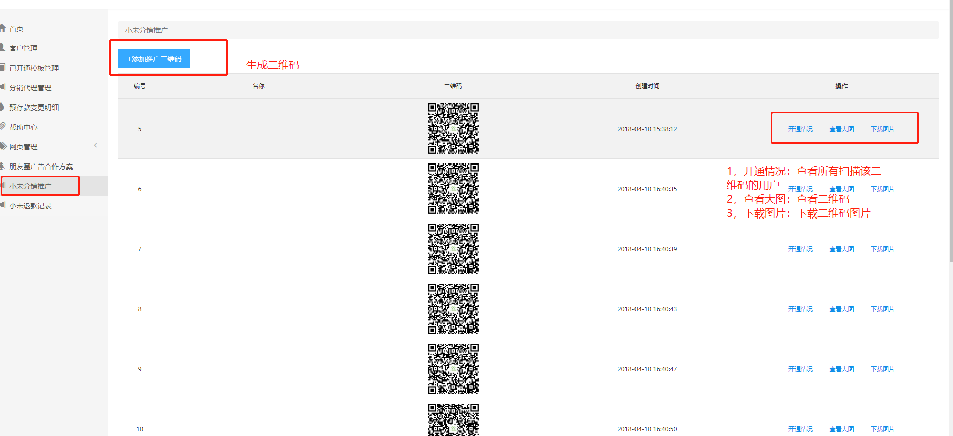
Task: Click the user icon beside 客户管理
Action: [x=3, y=48]
